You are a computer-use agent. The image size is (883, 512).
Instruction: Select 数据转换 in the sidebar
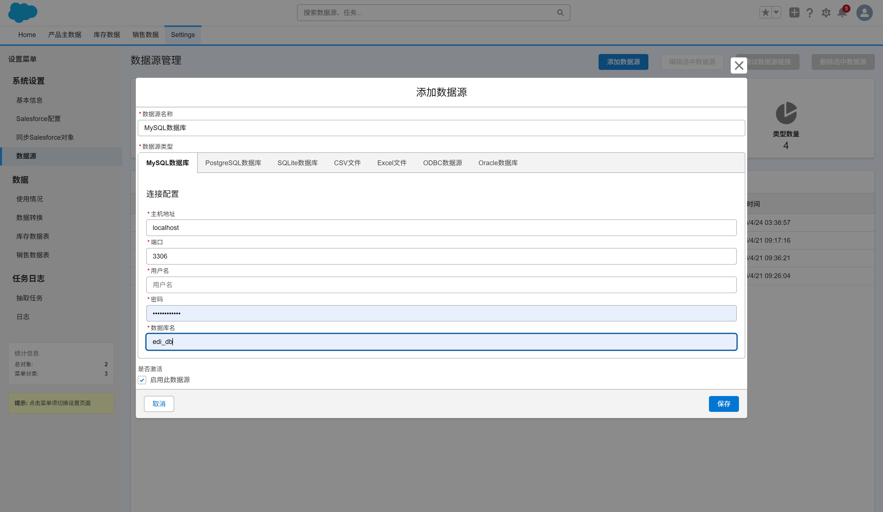(29, 218)
